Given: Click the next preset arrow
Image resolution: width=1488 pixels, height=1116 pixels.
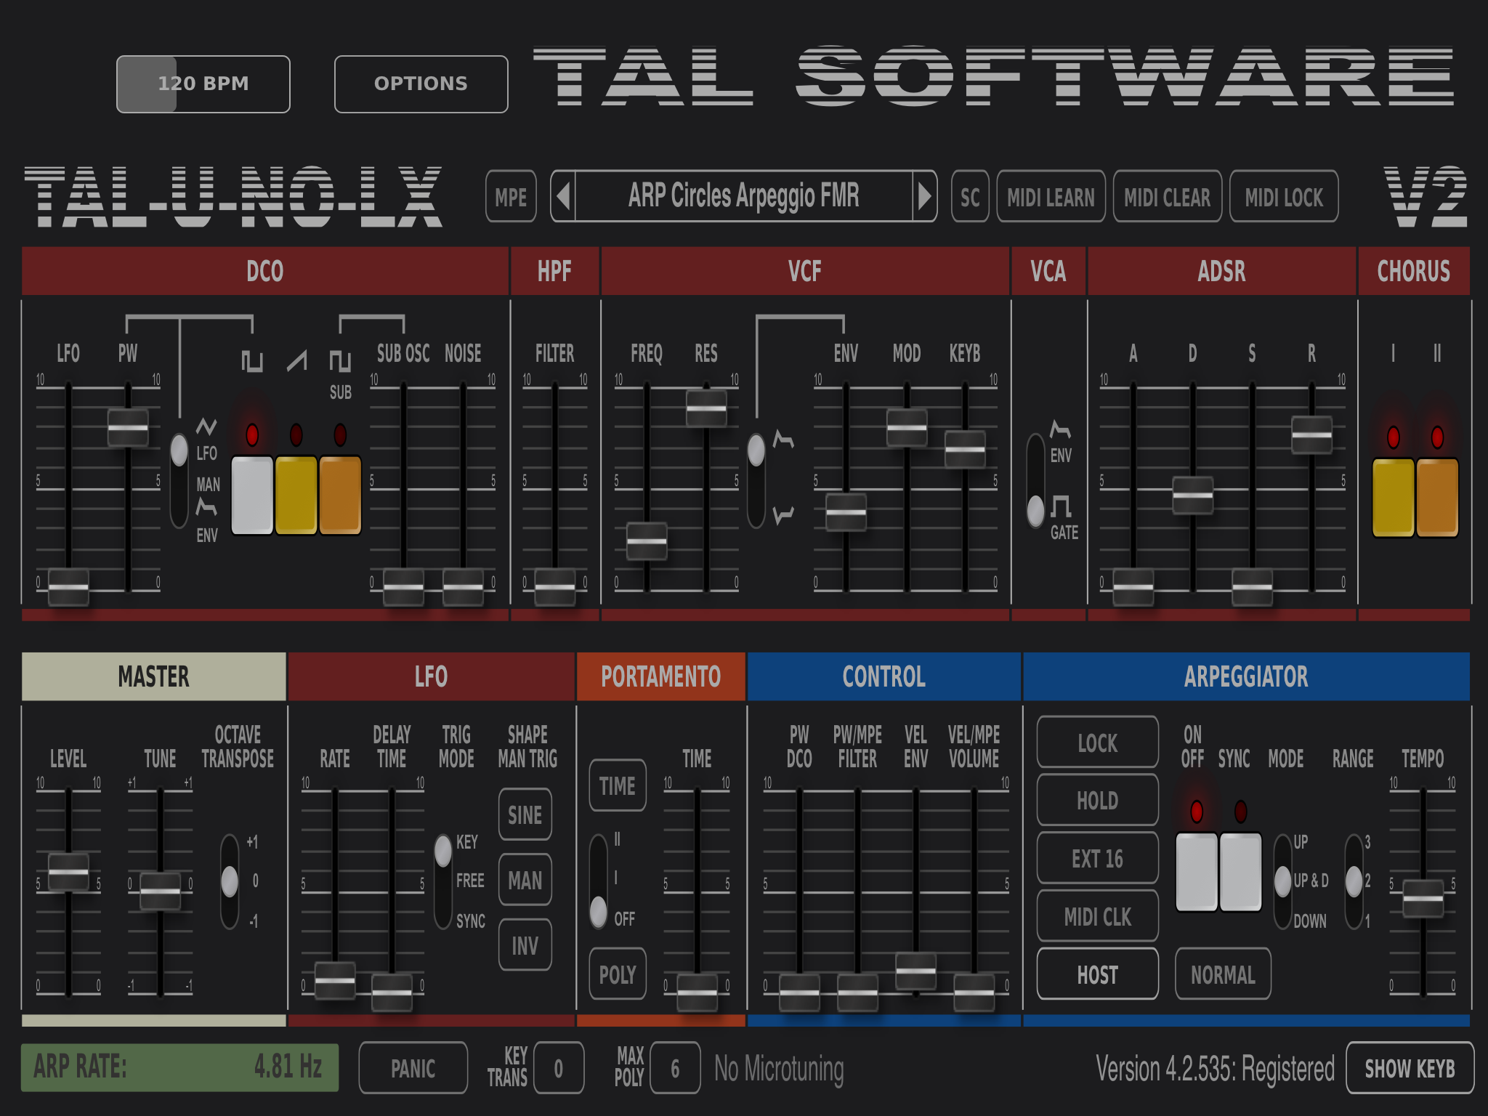Looking at the screenshot, I should tap(924, 196).
